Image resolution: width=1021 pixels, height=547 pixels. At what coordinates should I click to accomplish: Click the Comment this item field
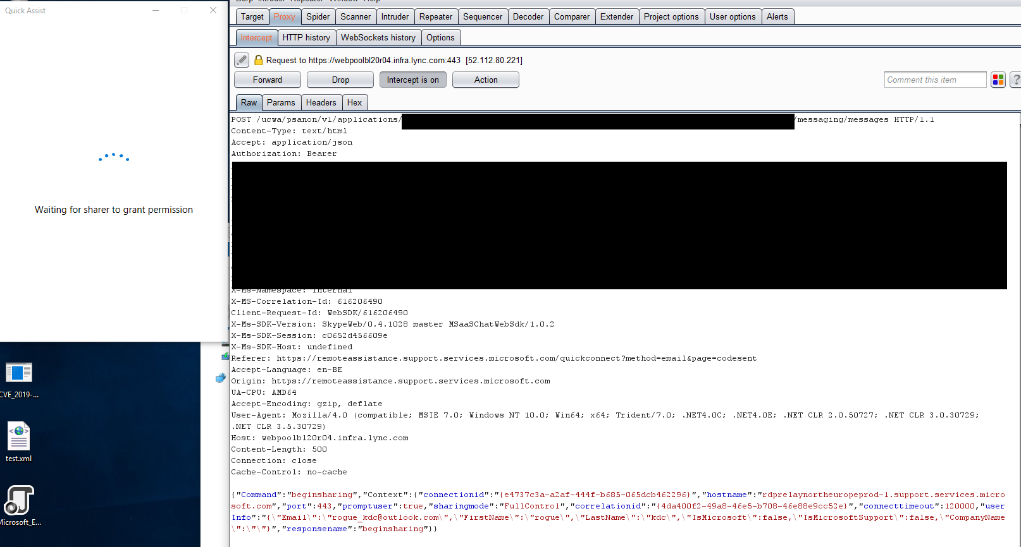tap(935, 80)
